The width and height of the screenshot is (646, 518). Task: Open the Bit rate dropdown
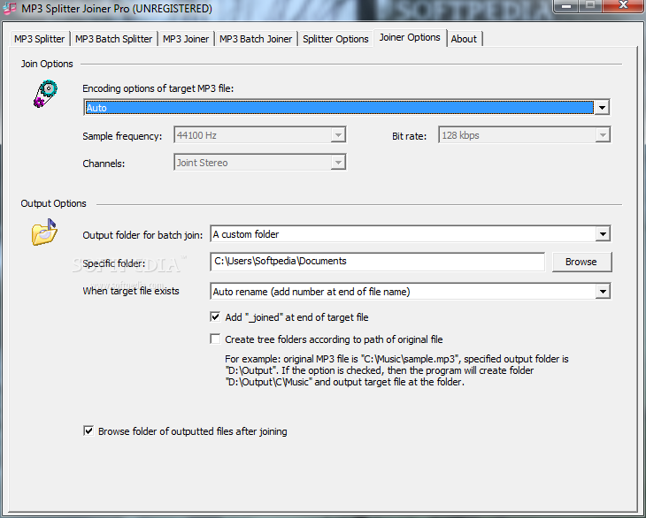(603, 135)
